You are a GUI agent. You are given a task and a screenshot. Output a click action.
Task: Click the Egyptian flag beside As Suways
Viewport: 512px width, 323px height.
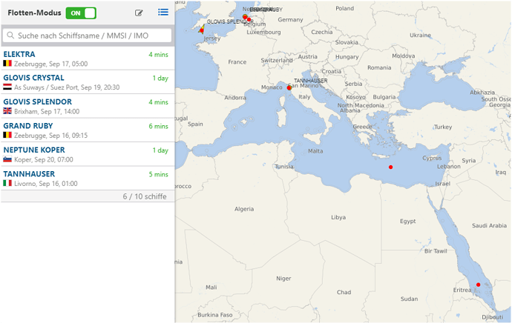coord(7,87)
